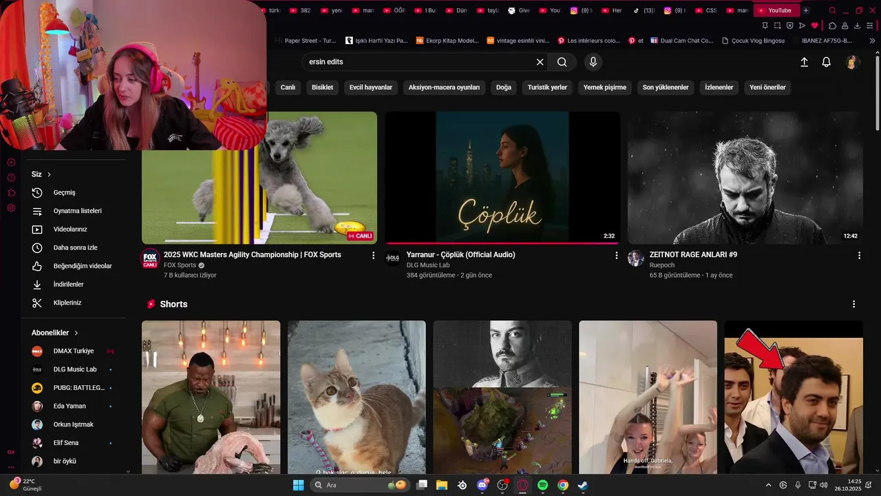The width and height of the screenshot is (881, 496).
Task: Expand the sidebar subscriptions list arrow
Action: [128, 471]
